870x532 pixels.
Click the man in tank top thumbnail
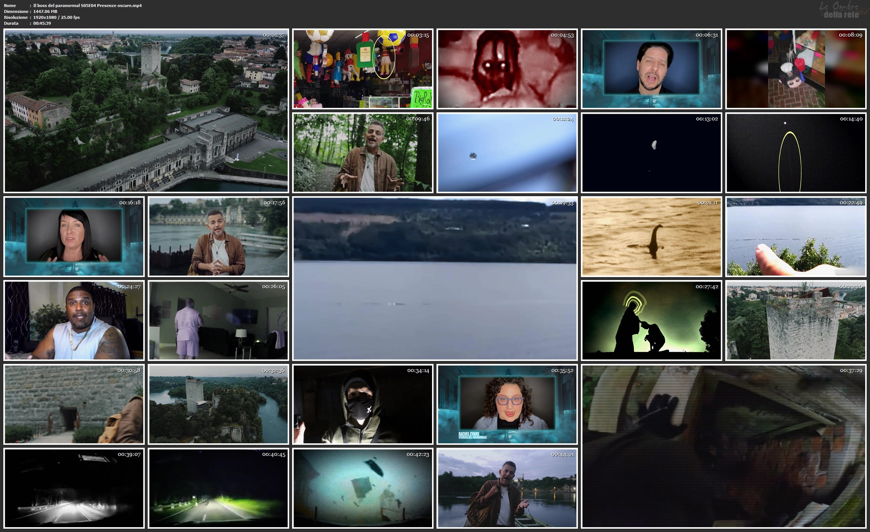74,320
